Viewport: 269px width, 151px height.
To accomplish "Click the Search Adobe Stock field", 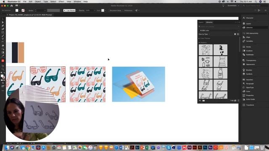I will [255, 5].
